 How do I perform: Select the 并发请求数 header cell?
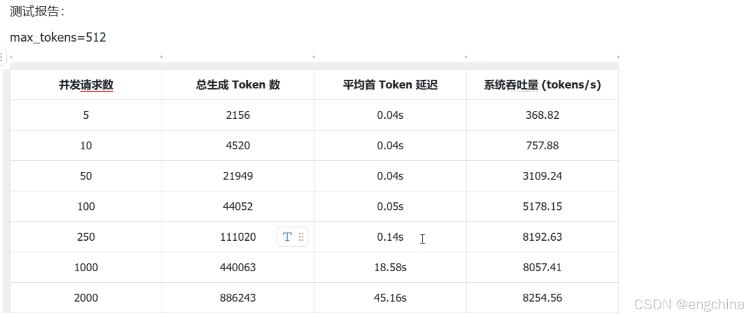pos(86,85)
